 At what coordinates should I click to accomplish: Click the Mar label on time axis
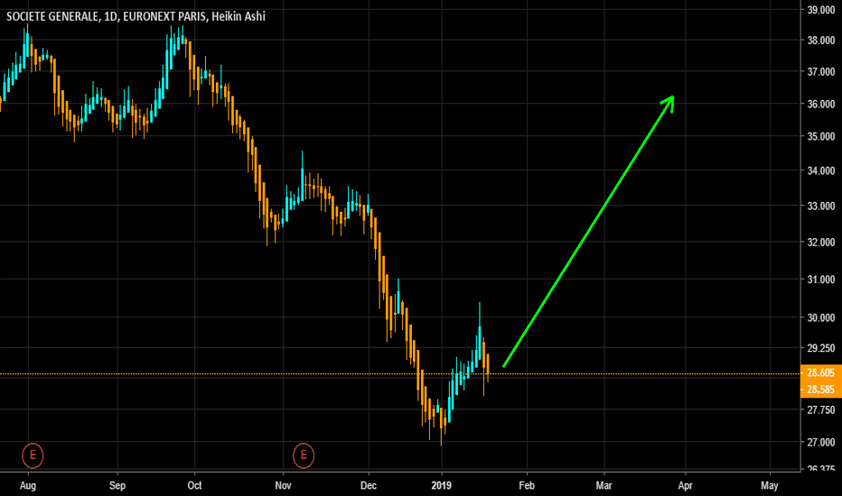[604, 486]
